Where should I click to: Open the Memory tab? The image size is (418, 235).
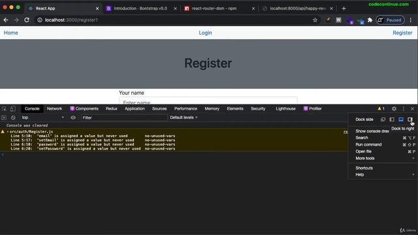coord(212,109)
